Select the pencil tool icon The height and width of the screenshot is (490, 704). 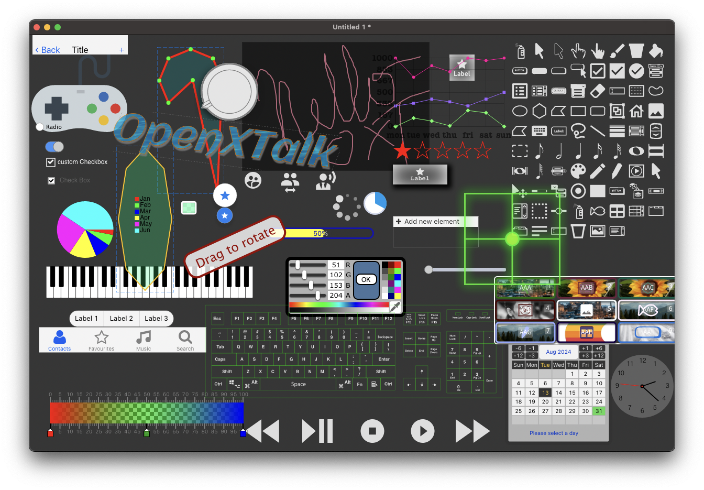[x=598, y=171]
